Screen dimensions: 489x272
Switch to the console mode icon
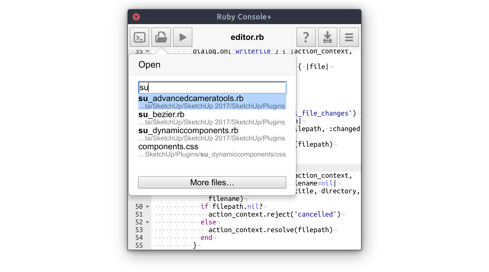pos(139,37)
